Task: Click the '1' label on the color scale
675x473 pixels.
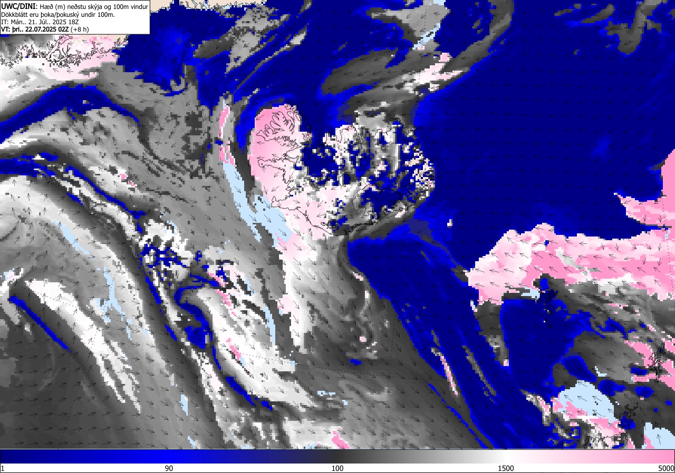Action: pyautogui.click(x=3, y=468)
